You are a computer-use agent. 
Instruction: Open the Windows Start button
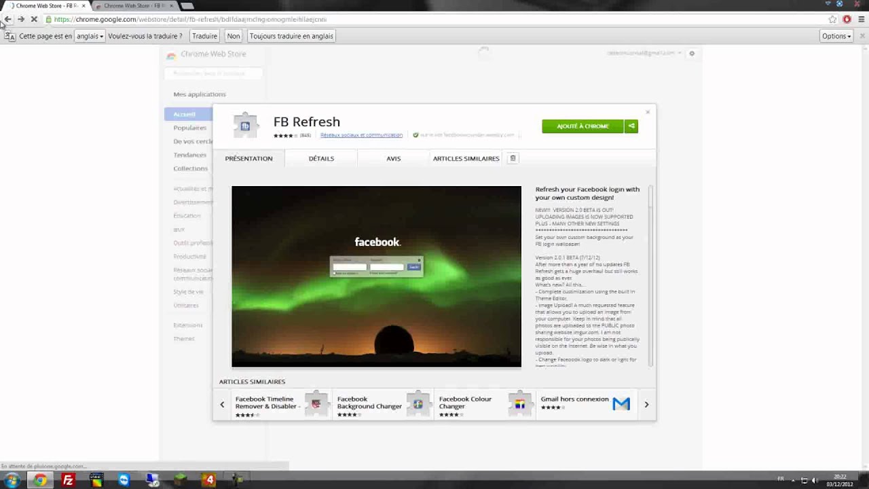click(x=12, y=480)
